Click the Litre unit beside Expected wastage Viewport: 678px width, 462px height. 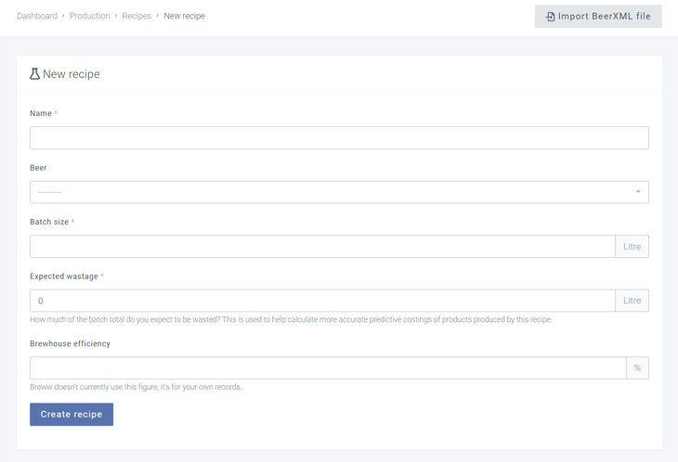pyautogui.click(x=632, y=301)
